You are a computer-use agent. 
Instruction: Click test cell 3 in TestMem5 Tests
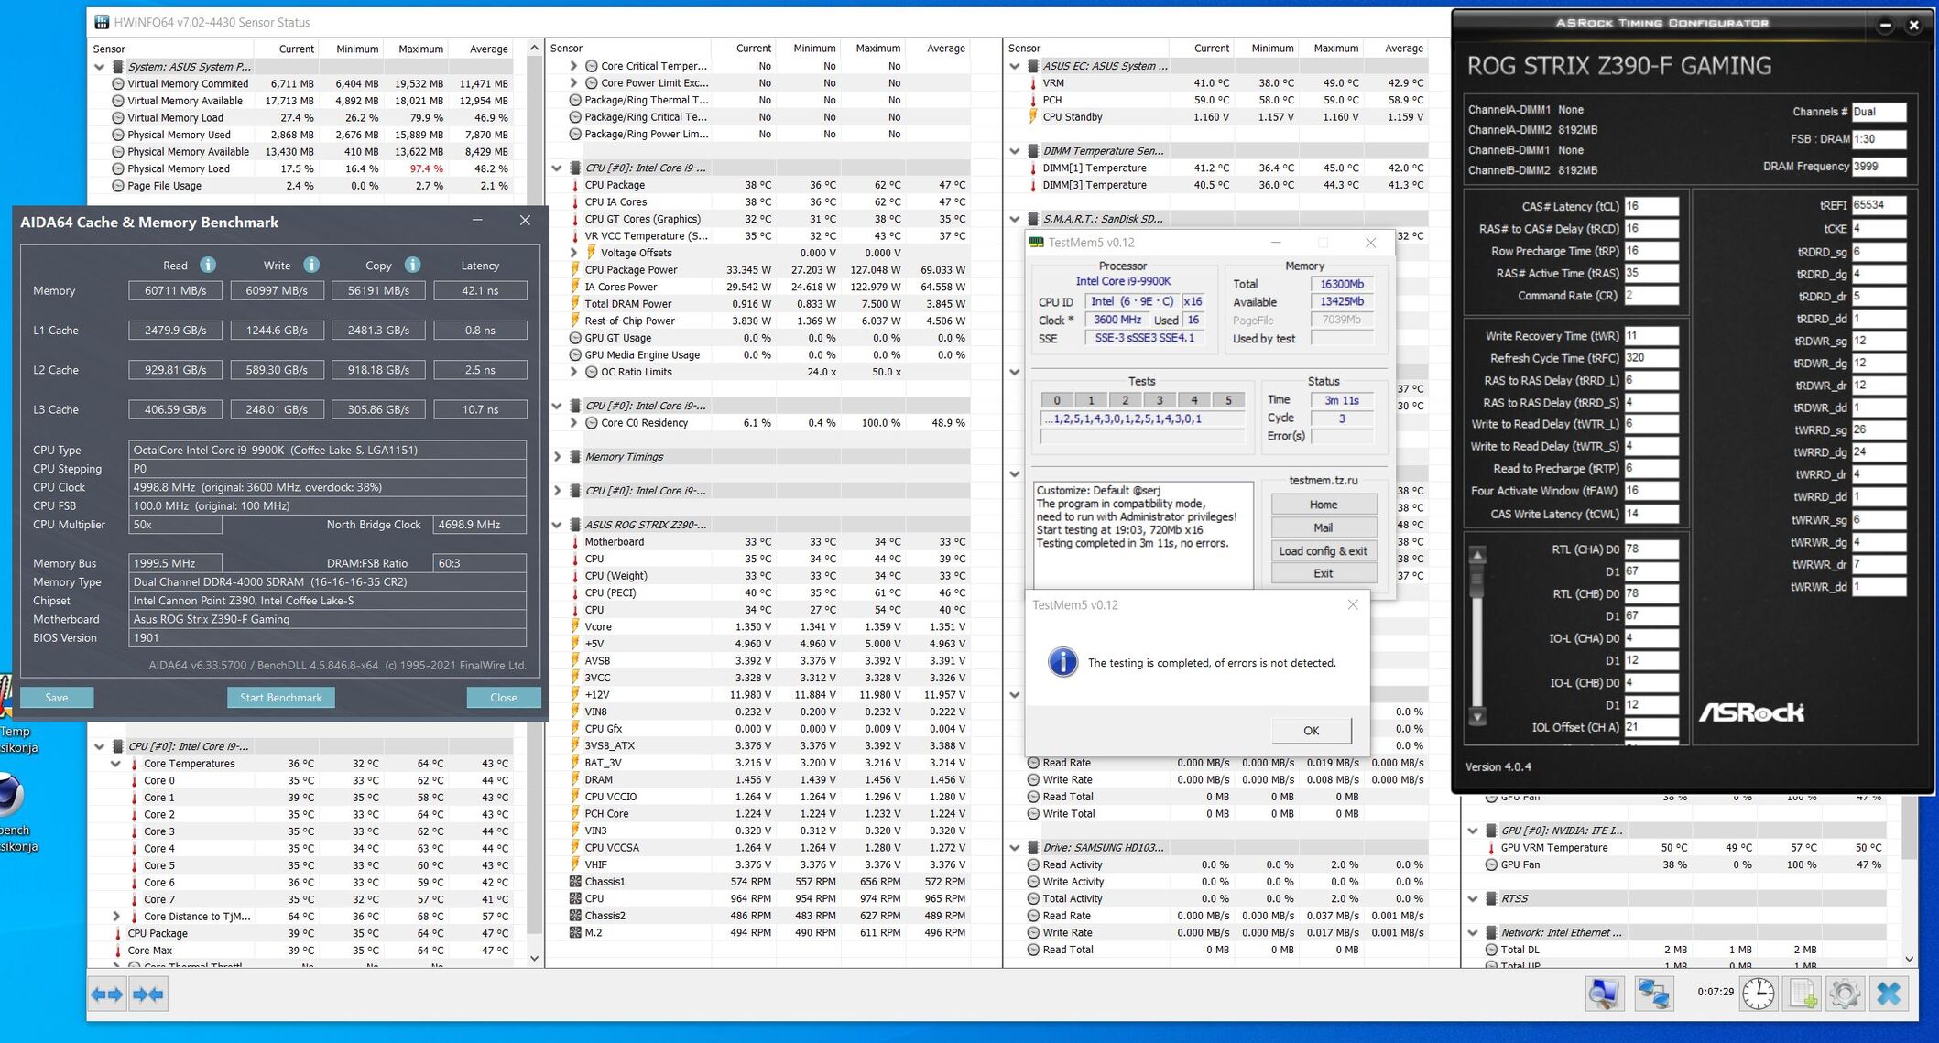[x=1160, y=400]
